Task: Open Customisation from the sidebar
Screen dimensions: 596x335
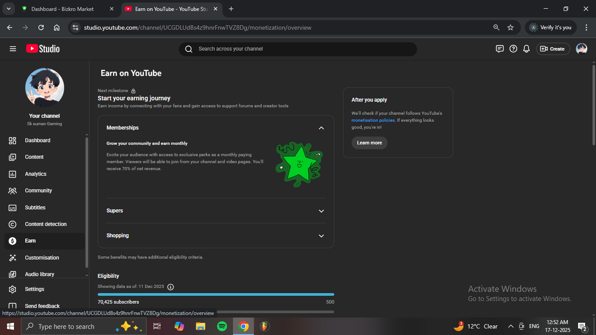Action: pos(42,258)
